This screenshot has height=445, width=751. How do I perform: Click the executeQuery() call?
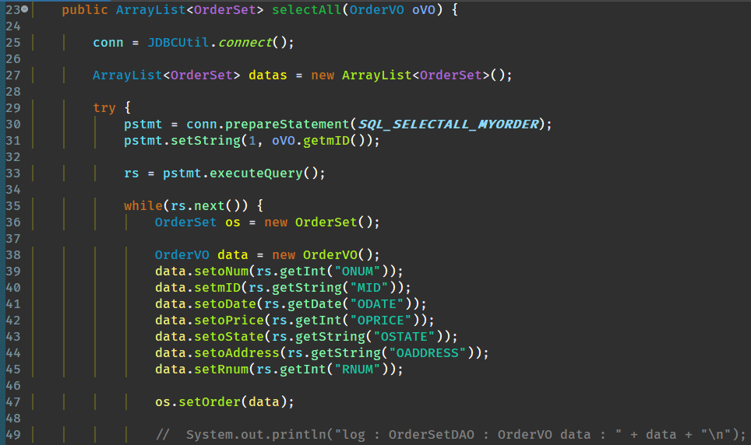263,173
